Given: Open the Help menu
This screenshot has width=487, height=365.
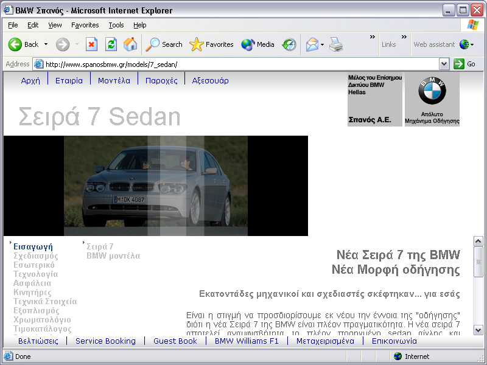Looking at the screenshot, I should (x=140, y=25).
